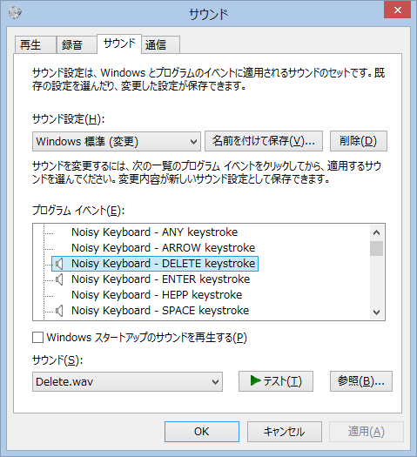Screen dimensions: 417x457
Task: Close the サウンド dialog window
Action: coord(397,10)
